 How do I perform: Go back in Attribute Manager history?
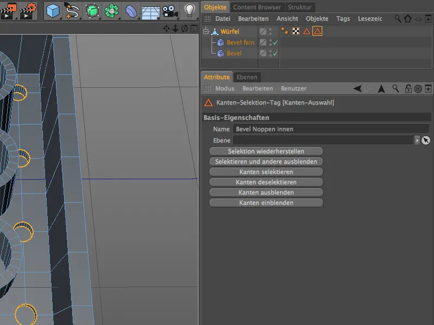[358, 88]
